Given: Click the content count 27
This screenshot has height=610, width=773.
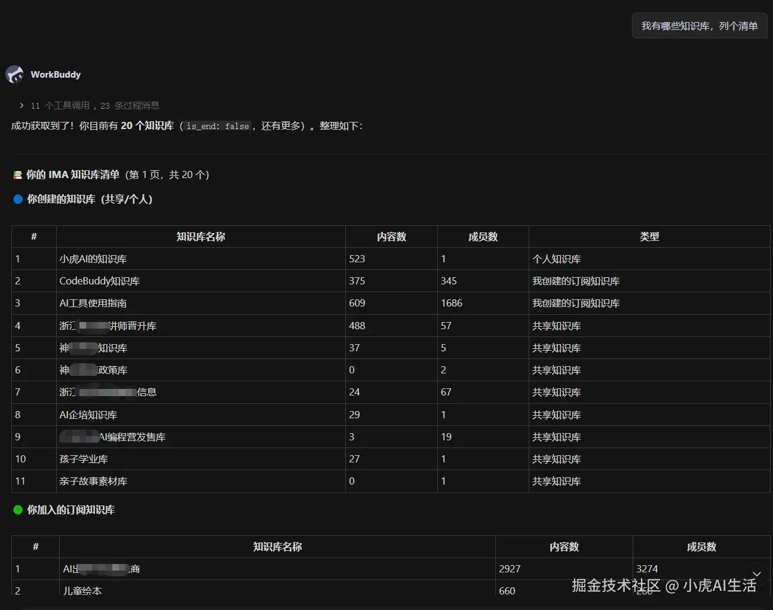Looking at the screenshot, I should [355, 459].
